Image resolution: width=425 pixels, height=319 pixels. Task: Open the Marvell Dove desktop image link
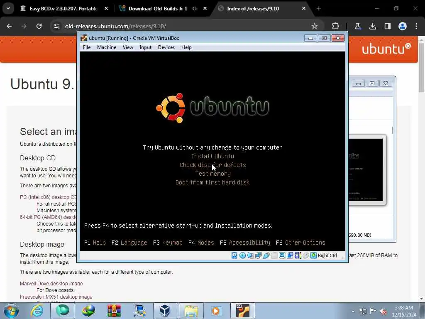point(51,283)
